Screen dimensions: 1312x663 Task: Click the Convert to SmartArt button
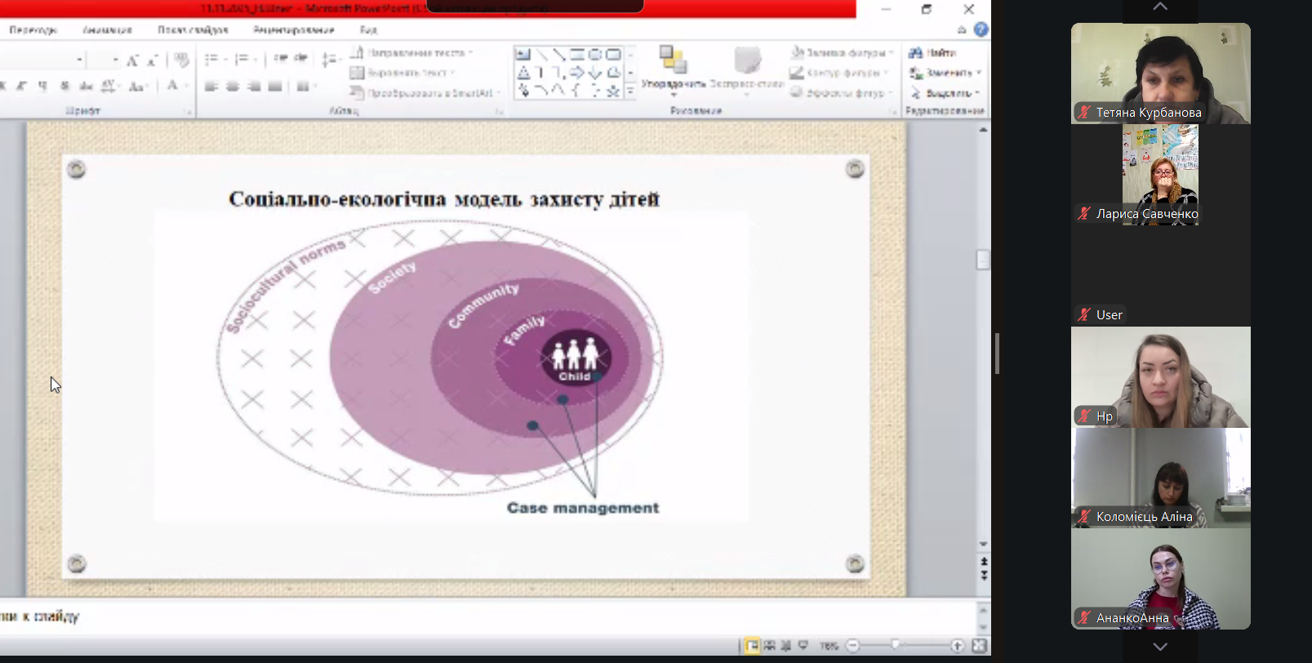coord(425,93)
